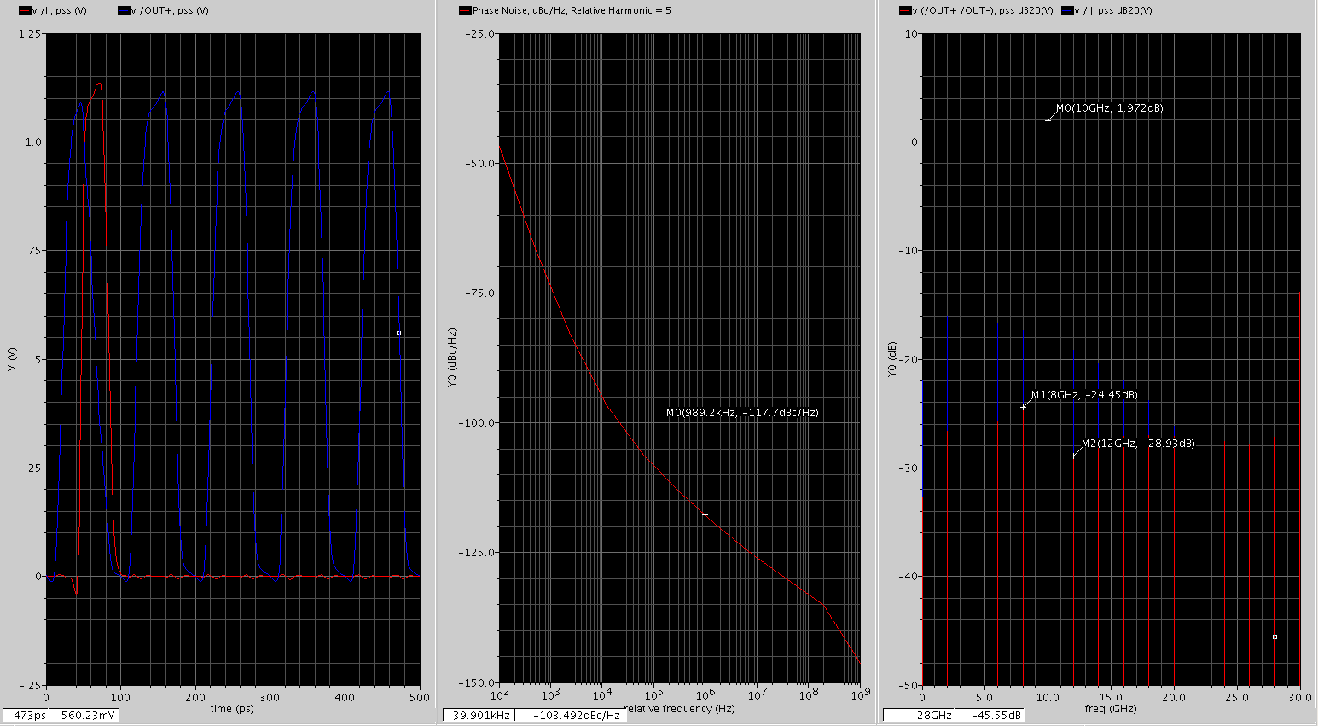Click the 'relative frequency (Hz)' axis label
This screenshot has height=726, width=1318.
[x=681, y=709]
